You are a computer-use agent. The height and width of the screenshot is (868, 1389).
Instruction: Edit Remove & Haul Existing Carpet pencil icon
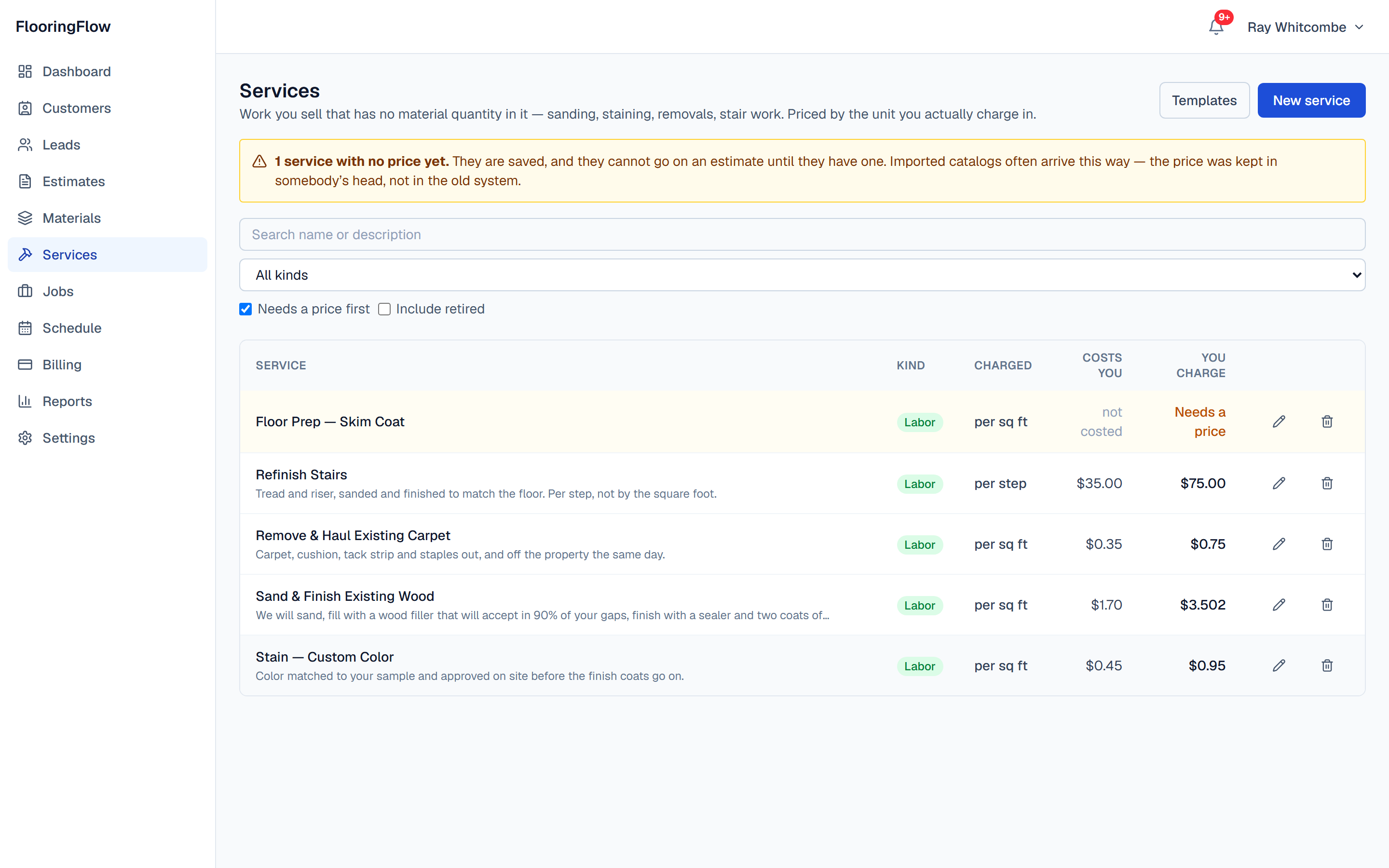[1279, 544]
